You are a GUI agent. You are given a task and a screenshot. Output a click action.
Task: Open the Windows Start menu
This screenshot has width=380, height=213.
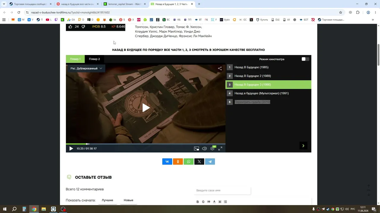point(5,209)
